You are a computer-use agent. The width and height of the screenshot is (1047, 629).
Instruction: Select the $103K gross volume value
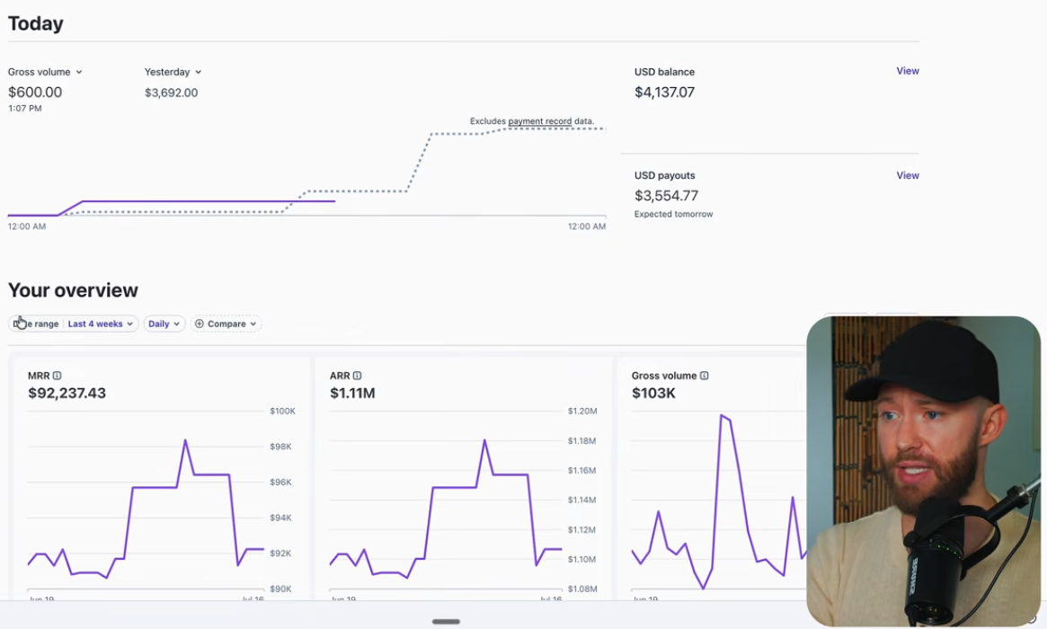(x=653, y=394)
